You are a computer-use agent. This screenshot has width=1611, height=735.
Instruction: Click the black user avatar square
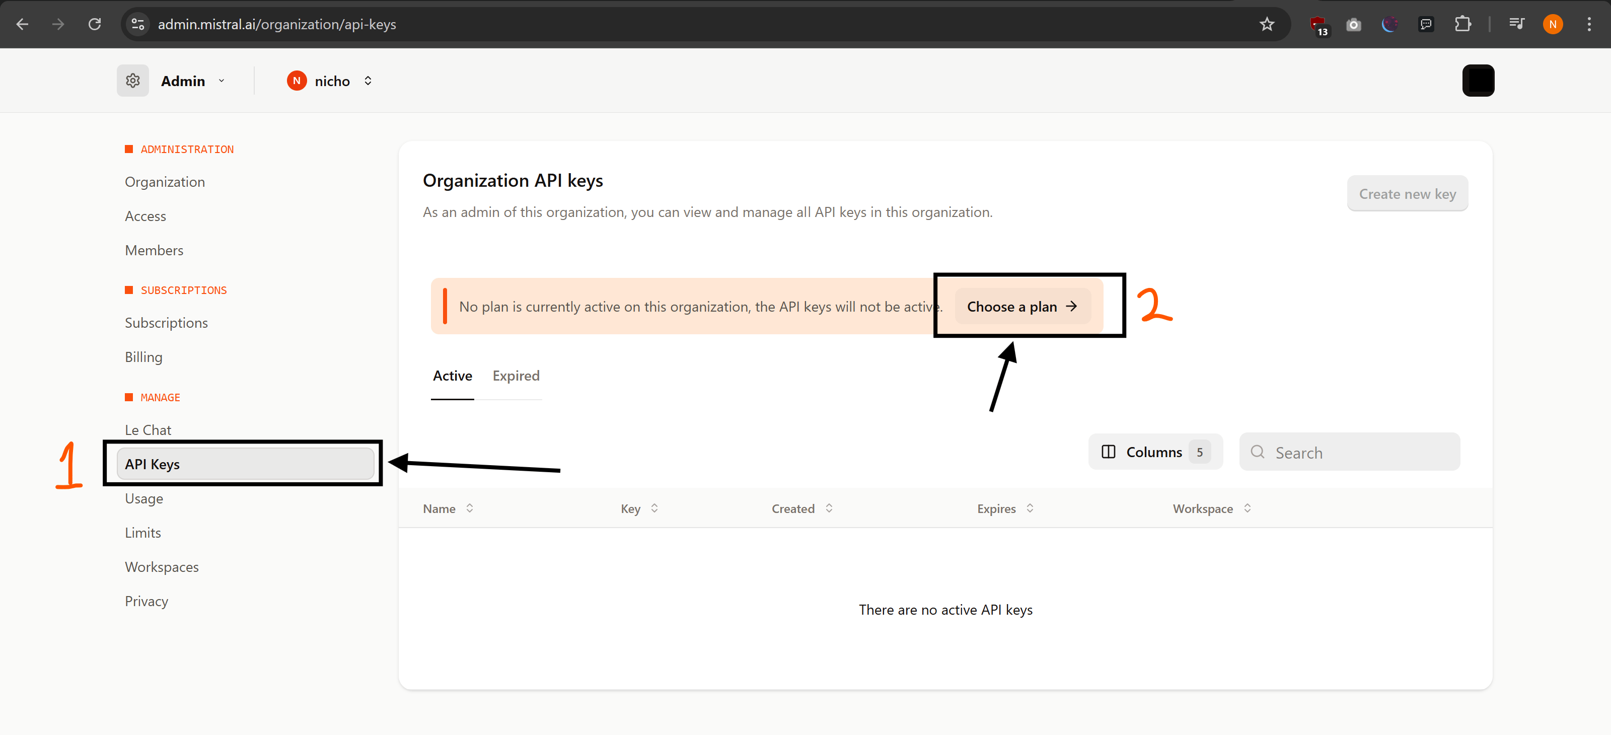click(x=1478, y=81)
